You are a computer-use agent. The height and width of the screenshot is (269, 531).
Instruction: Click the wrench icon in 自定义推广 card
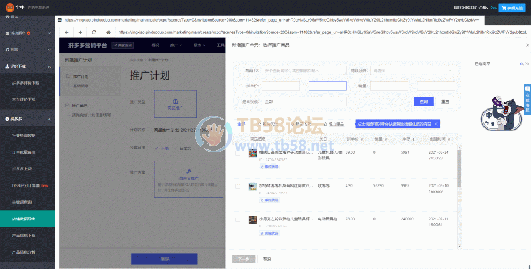[189, 171]
